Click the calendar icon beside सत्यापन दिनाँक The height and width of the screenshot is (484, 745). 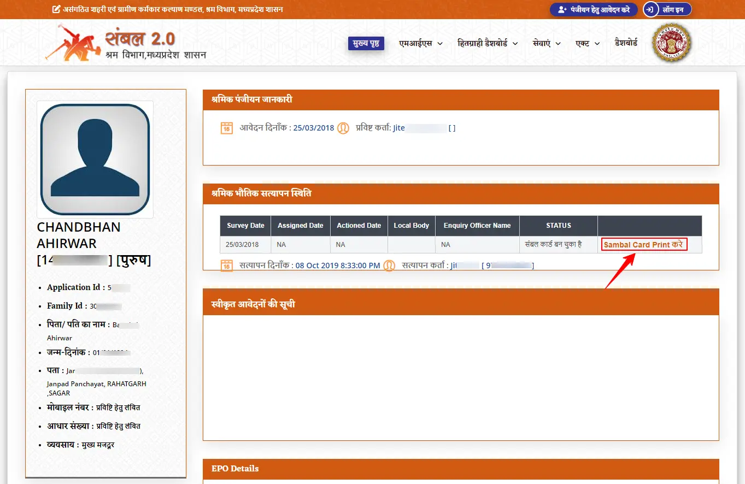226,266
